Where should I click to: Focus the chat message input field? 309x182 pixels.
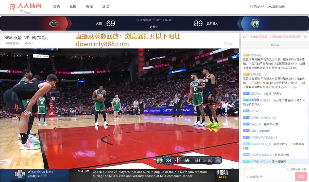(269, 177)
